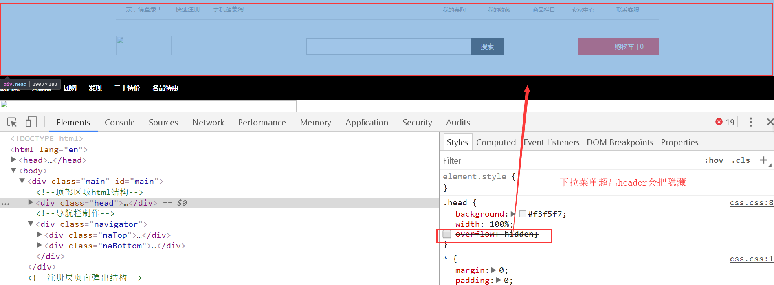Open the css.css:1 source link
Viewport: 774px width, 285px height.
tap(751, 259)
